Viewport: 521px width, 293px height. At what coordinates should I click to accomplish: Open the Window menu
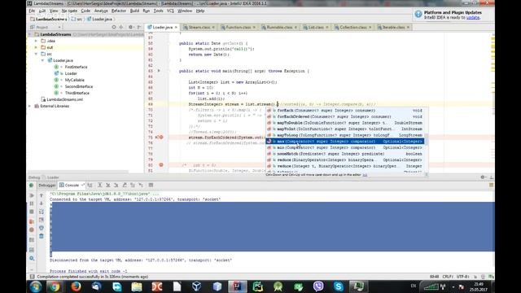pos(185,11)
